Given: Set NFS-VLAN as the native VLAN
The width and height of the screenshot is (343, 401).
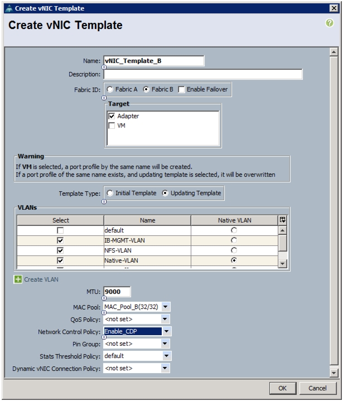Looking at the screenshot, I should click(x=234, y=250).
